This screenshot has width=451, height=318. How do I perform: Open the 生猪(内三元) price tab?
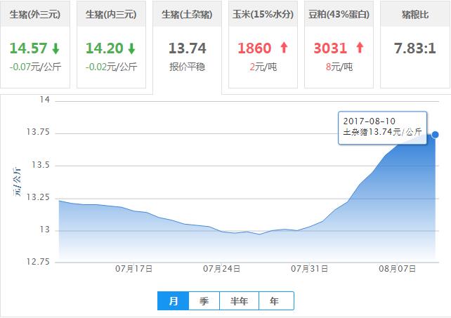click(x=111, y=14)
